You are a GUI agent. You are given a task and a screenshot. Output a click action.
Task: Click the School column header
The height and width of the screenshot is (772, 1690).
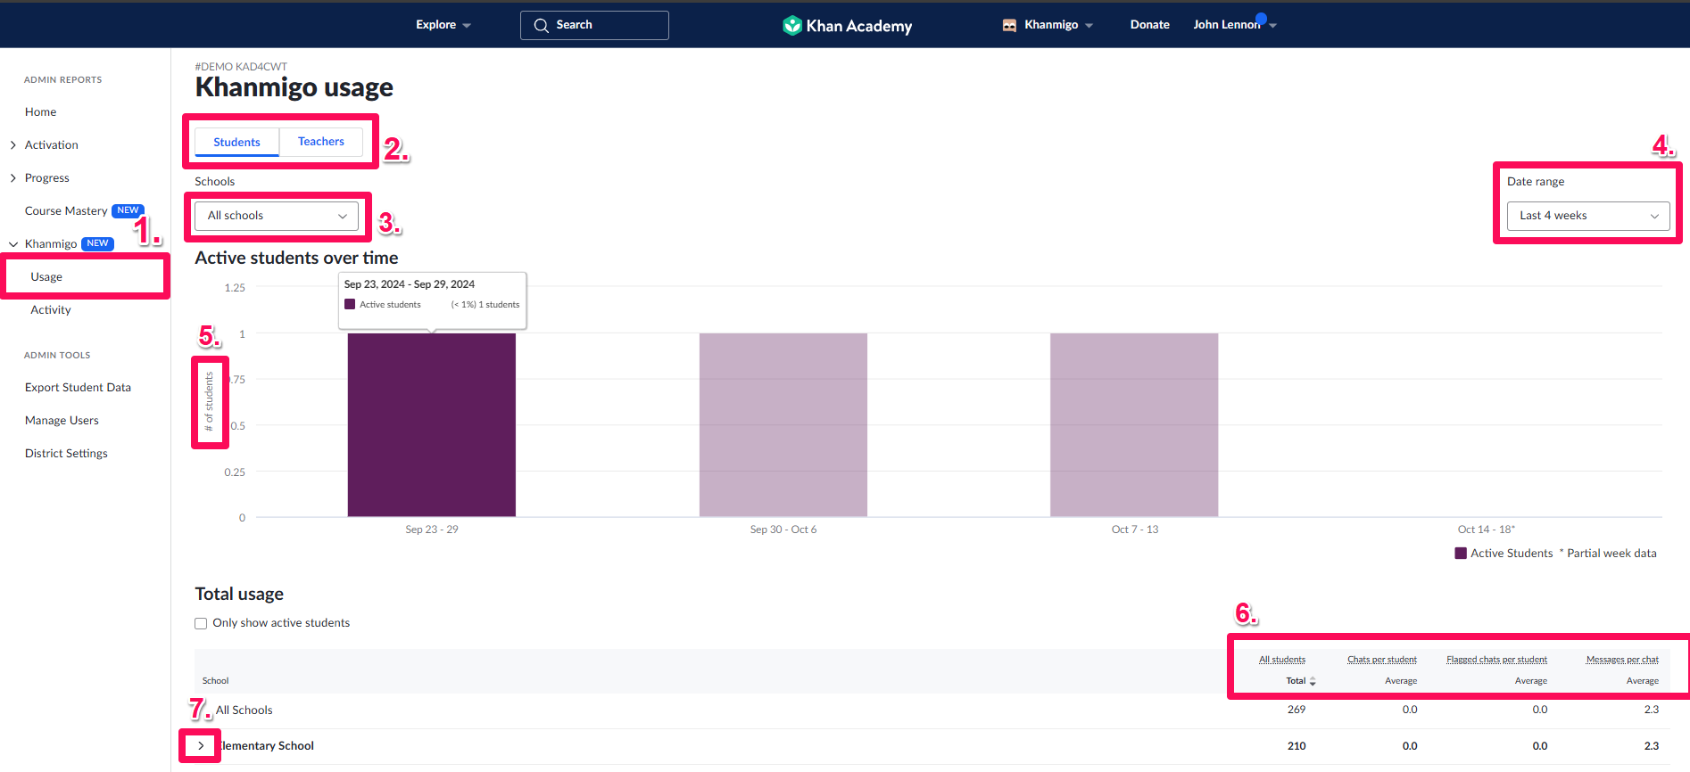[215, 681]
